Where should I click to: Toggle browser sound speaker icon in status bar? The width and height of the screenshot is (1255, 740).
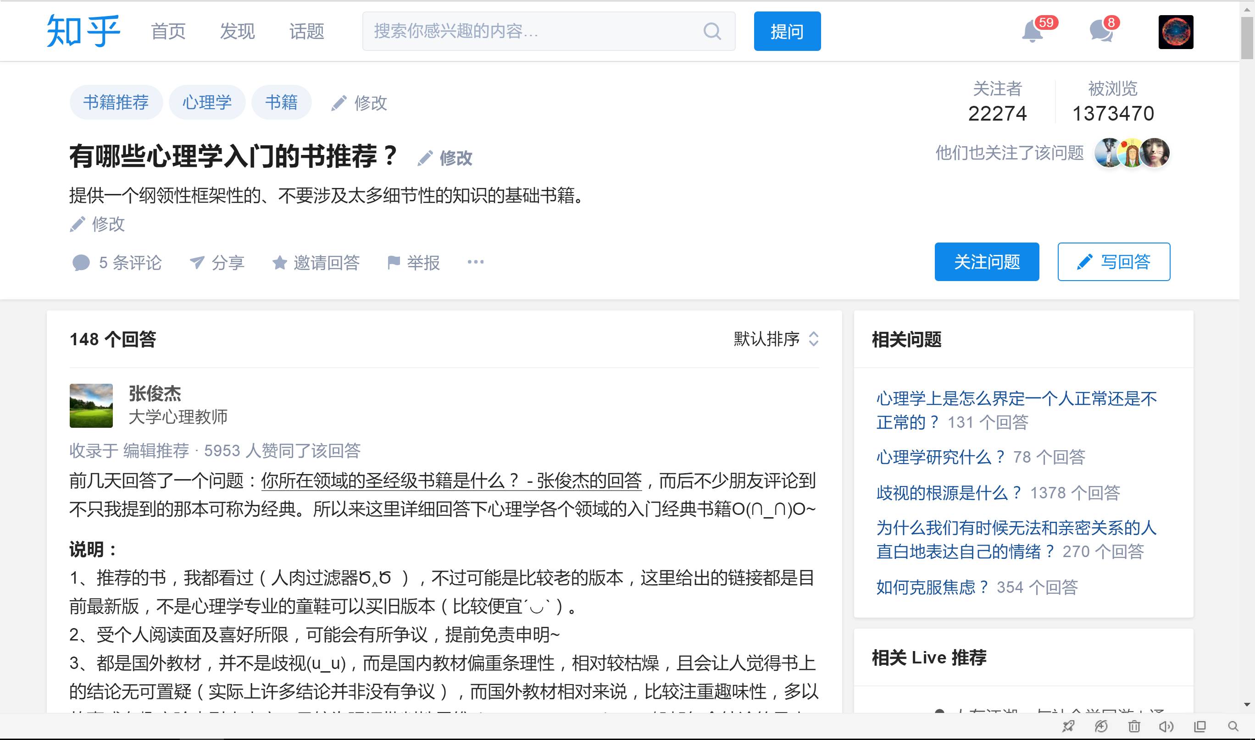pyautogui.click(x=1166, y=727)
